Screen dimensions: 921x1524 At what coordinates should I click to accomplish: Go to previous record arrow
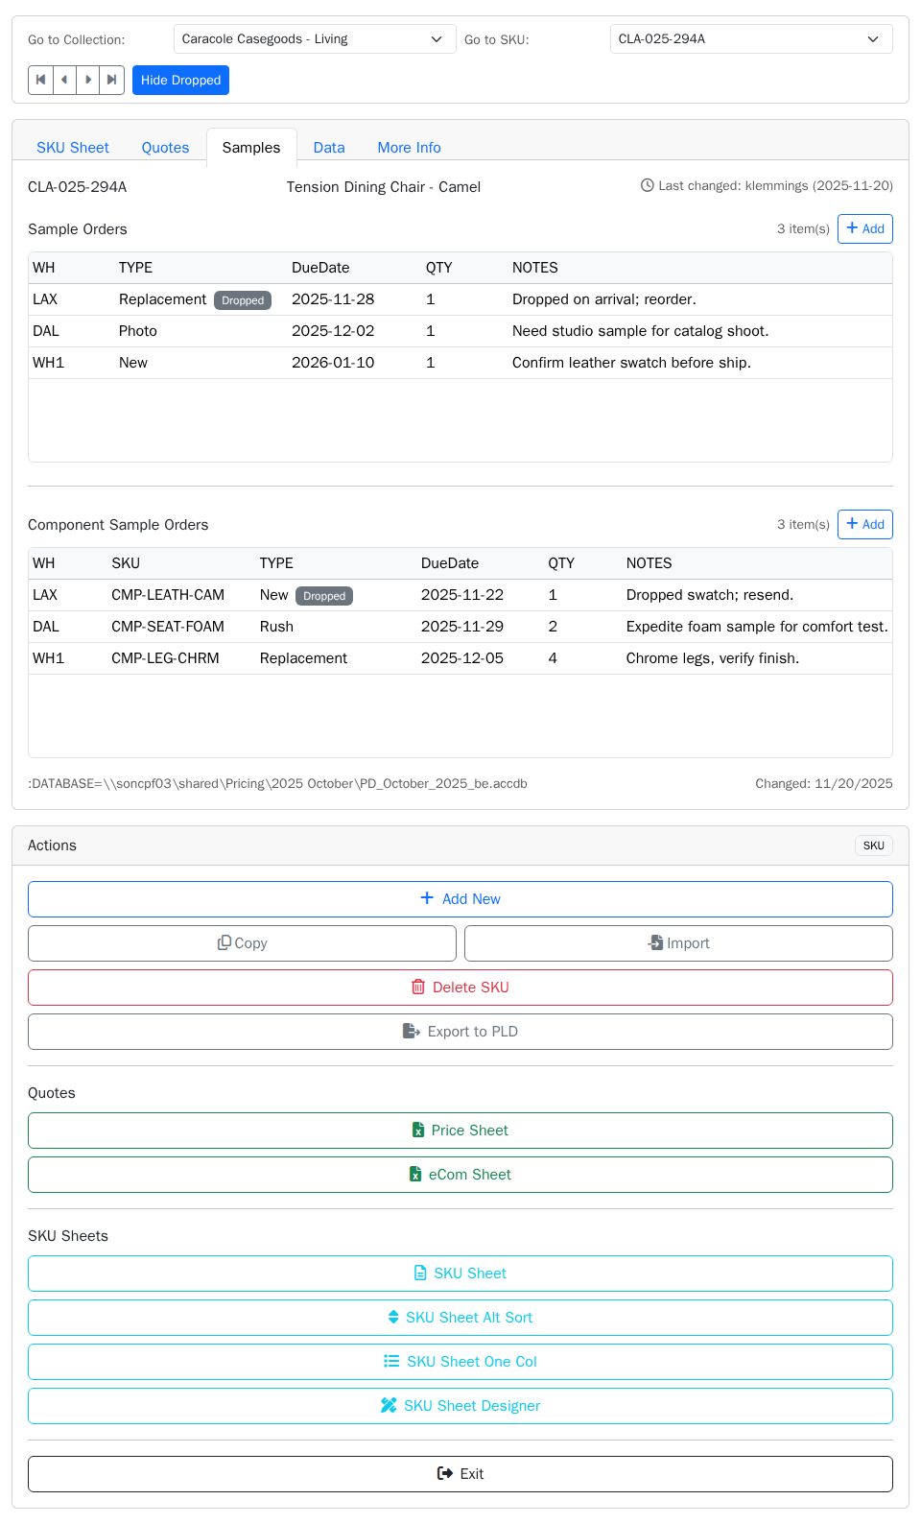(64, 80)
